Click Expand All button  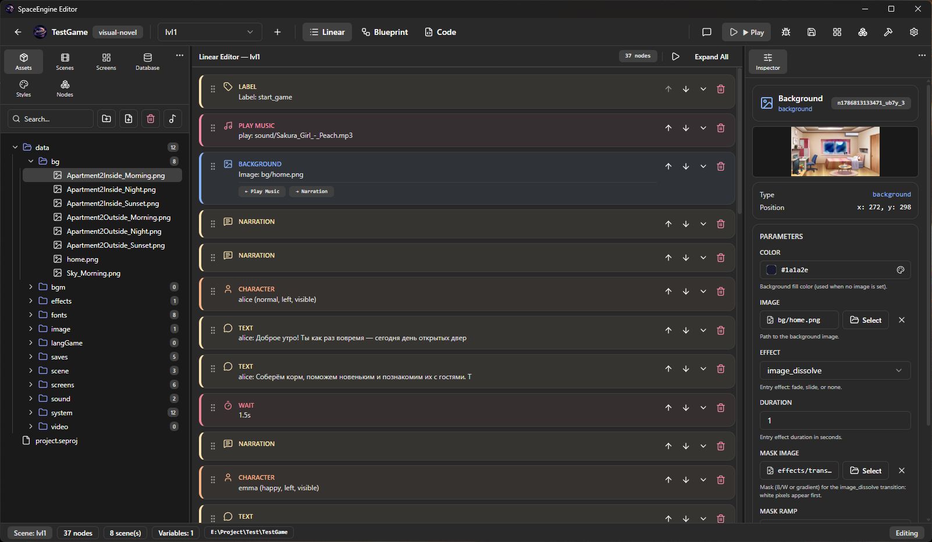pyautogui.click(x=711, y=56)
